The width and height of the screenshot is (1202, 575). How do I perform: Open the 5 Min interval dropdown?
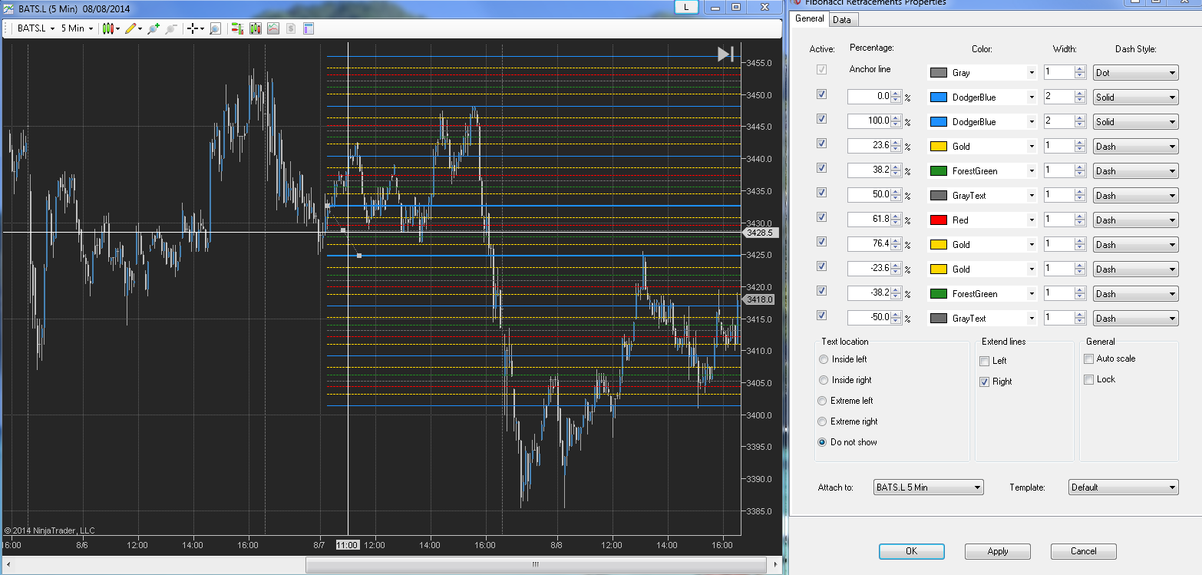pyautogui.click(x=77, y=28)
